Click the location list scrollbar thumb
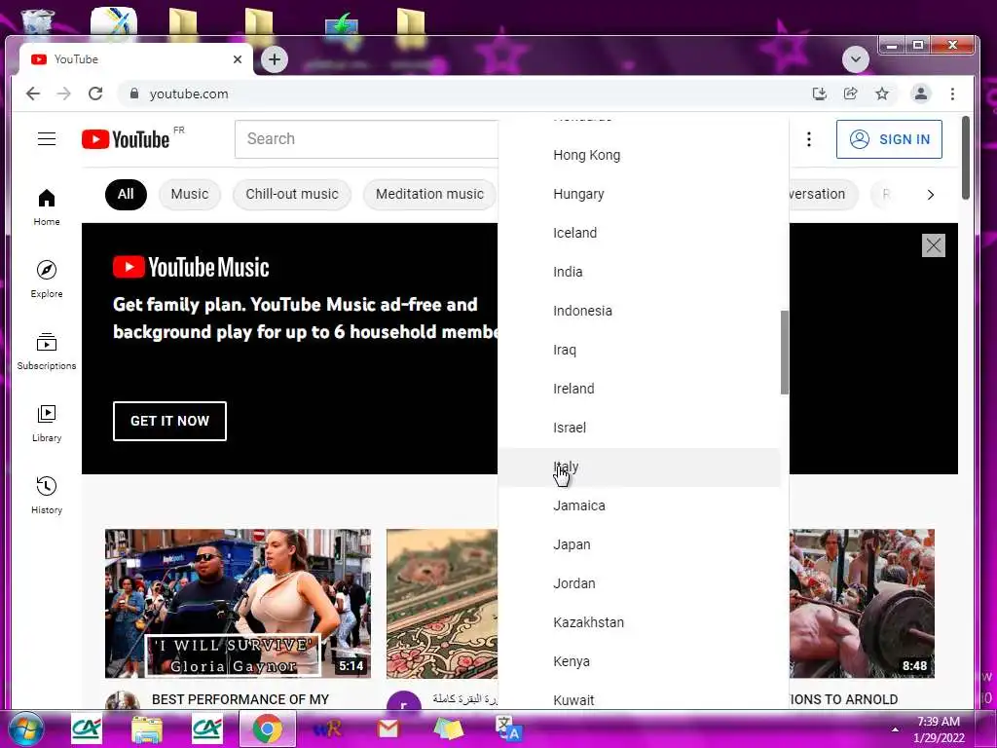The height and width of the screenshot is (748, 997). (785, 353)
